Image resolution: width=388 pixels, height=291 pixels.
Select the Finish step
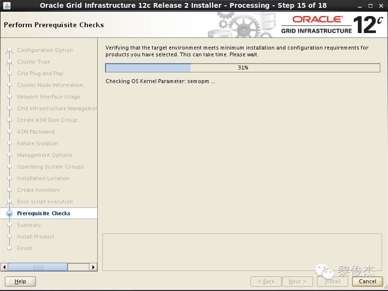(x=25, y=248)
